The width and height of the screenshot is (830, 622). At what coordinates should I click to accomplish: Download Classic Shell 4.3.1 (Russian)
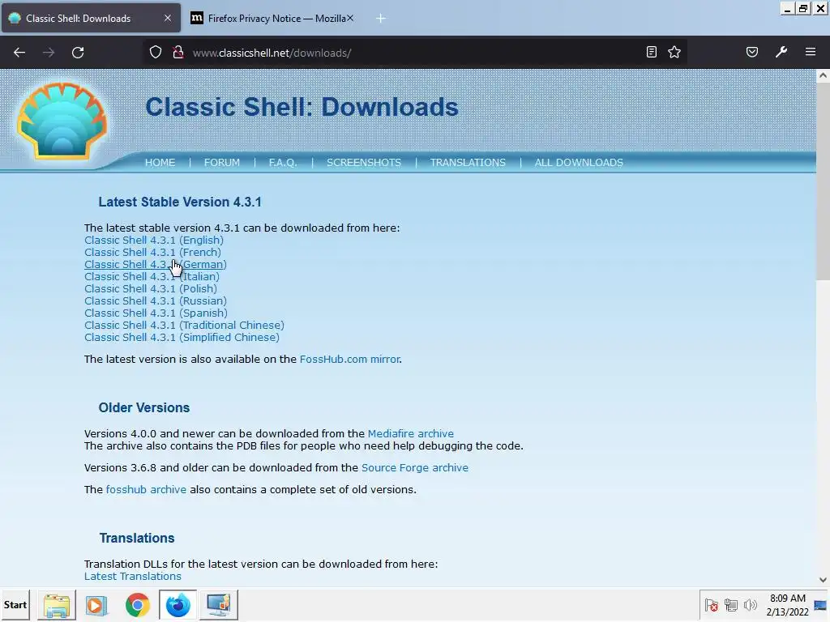tap(156, 301)
